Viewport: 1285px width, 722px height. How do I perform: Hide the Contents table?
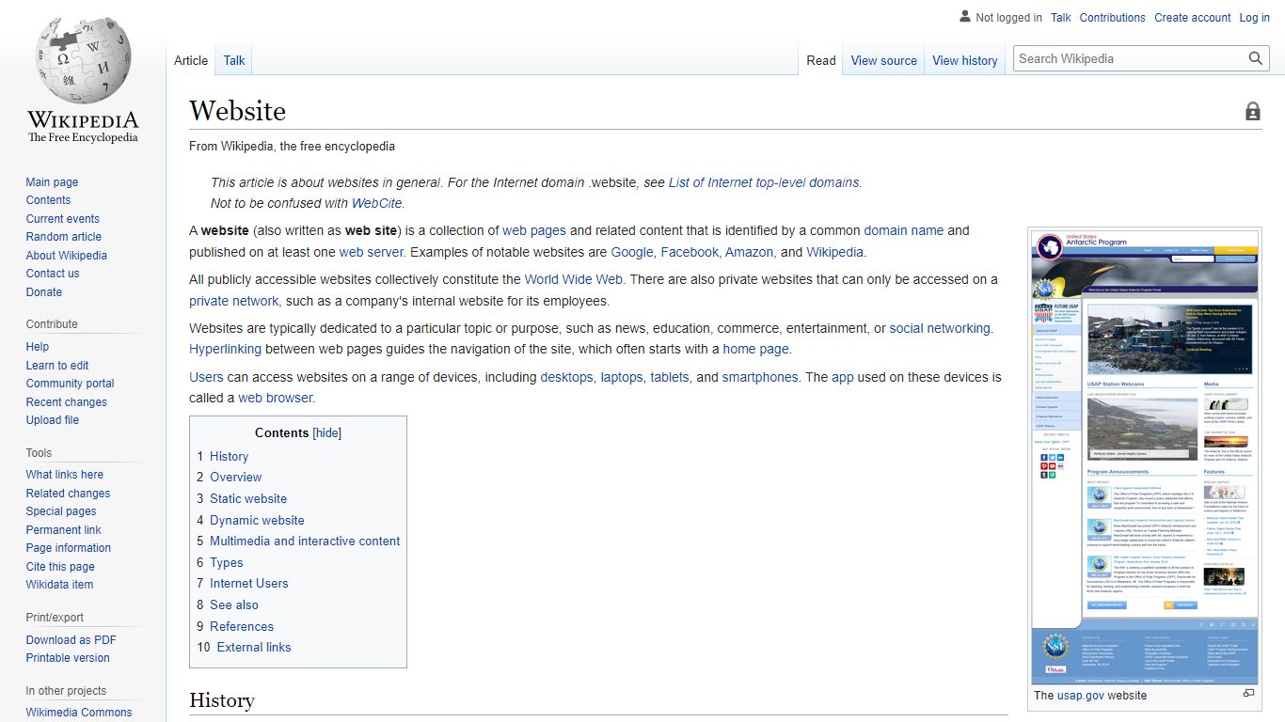(326, 433)
